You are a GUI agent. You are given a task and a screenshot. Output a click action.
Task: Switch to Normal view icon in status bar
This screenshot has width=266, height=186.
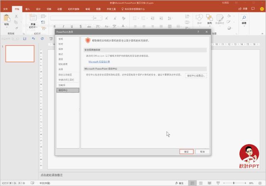click(193, 183)
